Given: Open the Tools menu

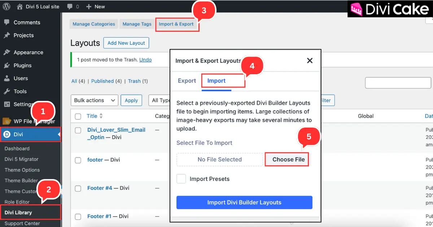Looking at the screenshot, I should coord(20,91).
